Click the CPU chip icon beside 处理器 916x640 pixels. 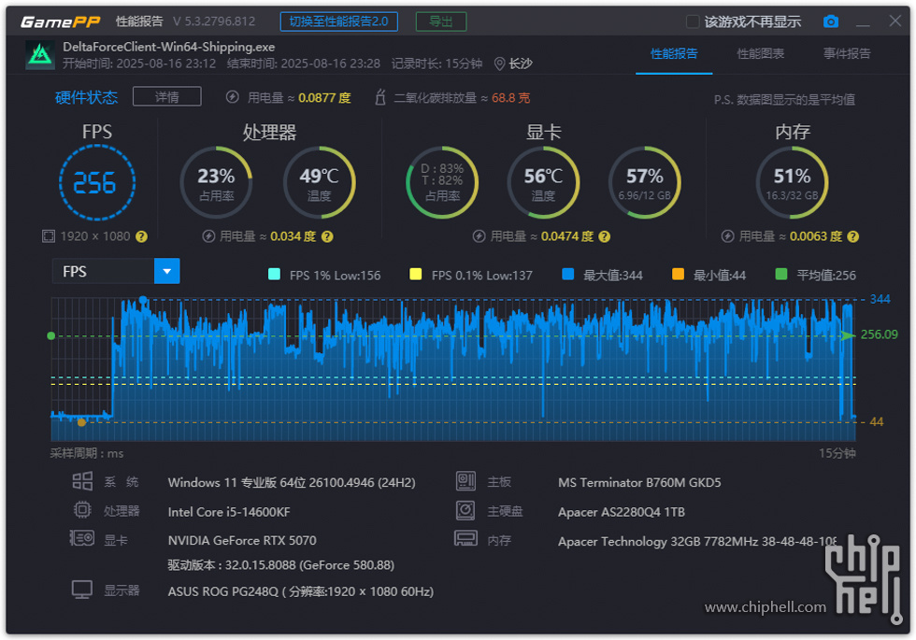tap(82, 510)
